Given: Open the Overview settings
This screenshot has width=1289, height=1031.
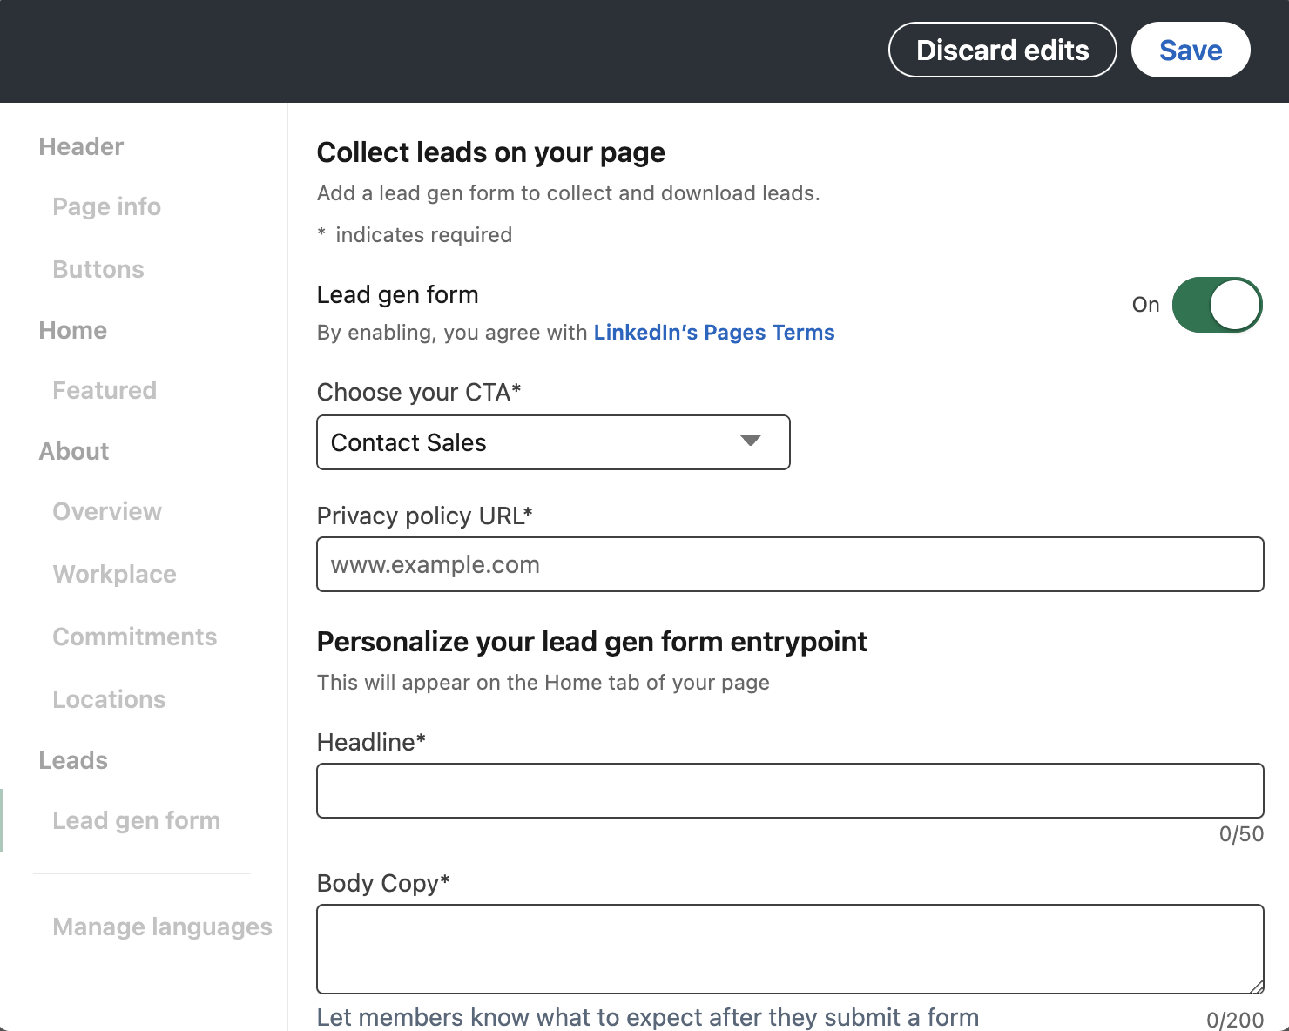Looking at the screenshot, I should (106, 511).
